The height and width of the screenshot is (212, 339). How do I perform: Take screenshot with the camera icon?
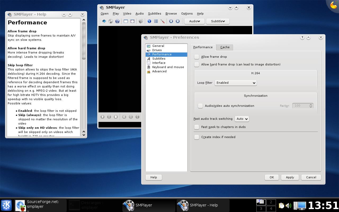coord(141,21)
